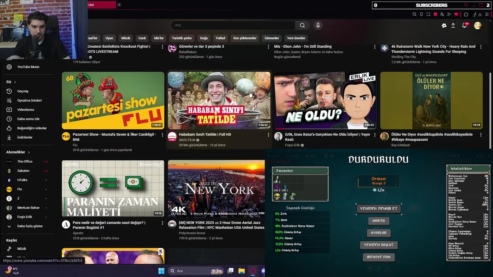Open the browser extensions cube icon
Viewport: 493px width, 277px height.
pos(466,14)
